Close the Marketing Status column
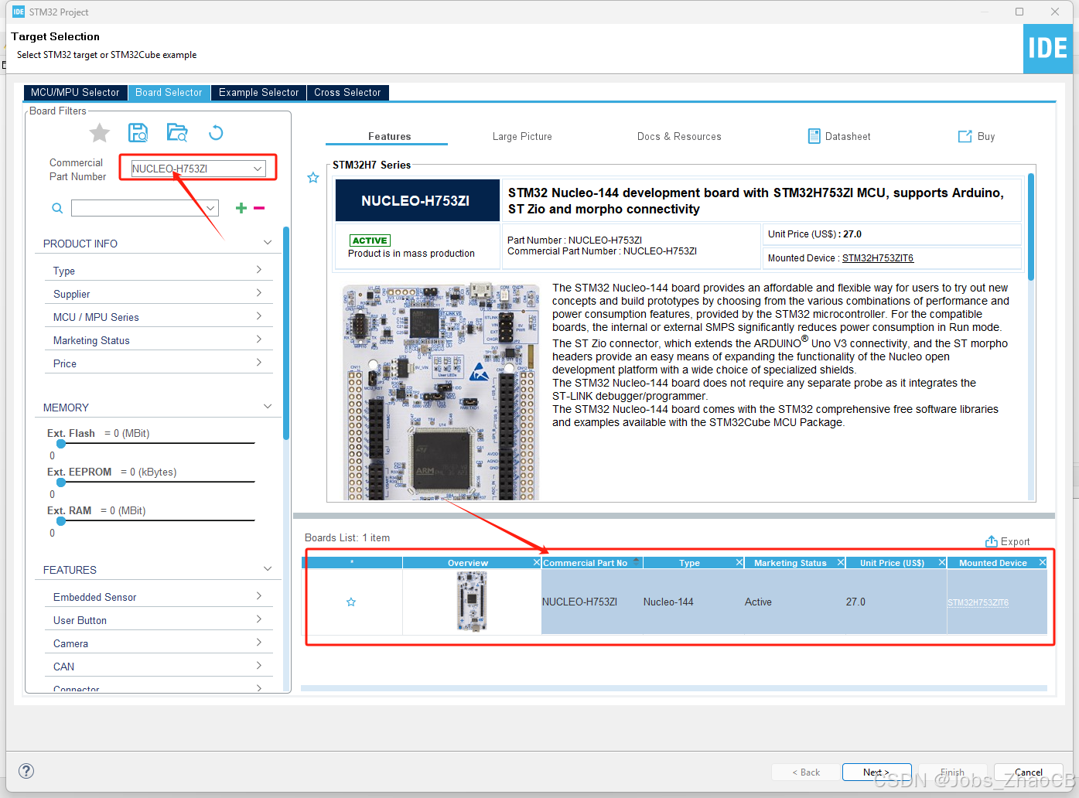The image size is (1079, 798). point(841,562)
